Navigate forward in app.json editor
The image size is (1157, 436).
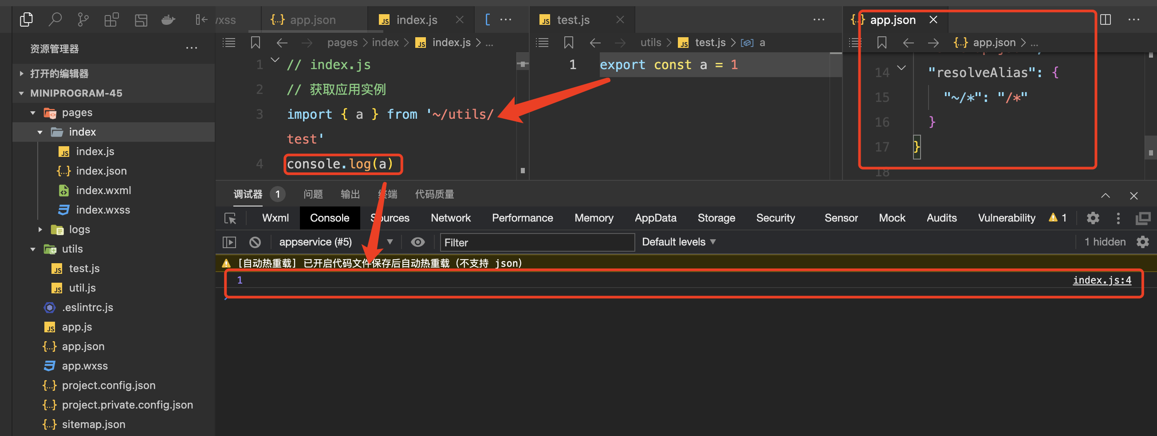point(933,43)
